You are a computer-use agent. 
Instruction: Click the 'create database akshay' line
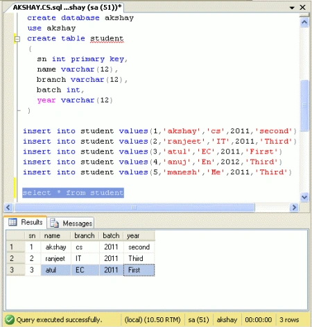80,18
